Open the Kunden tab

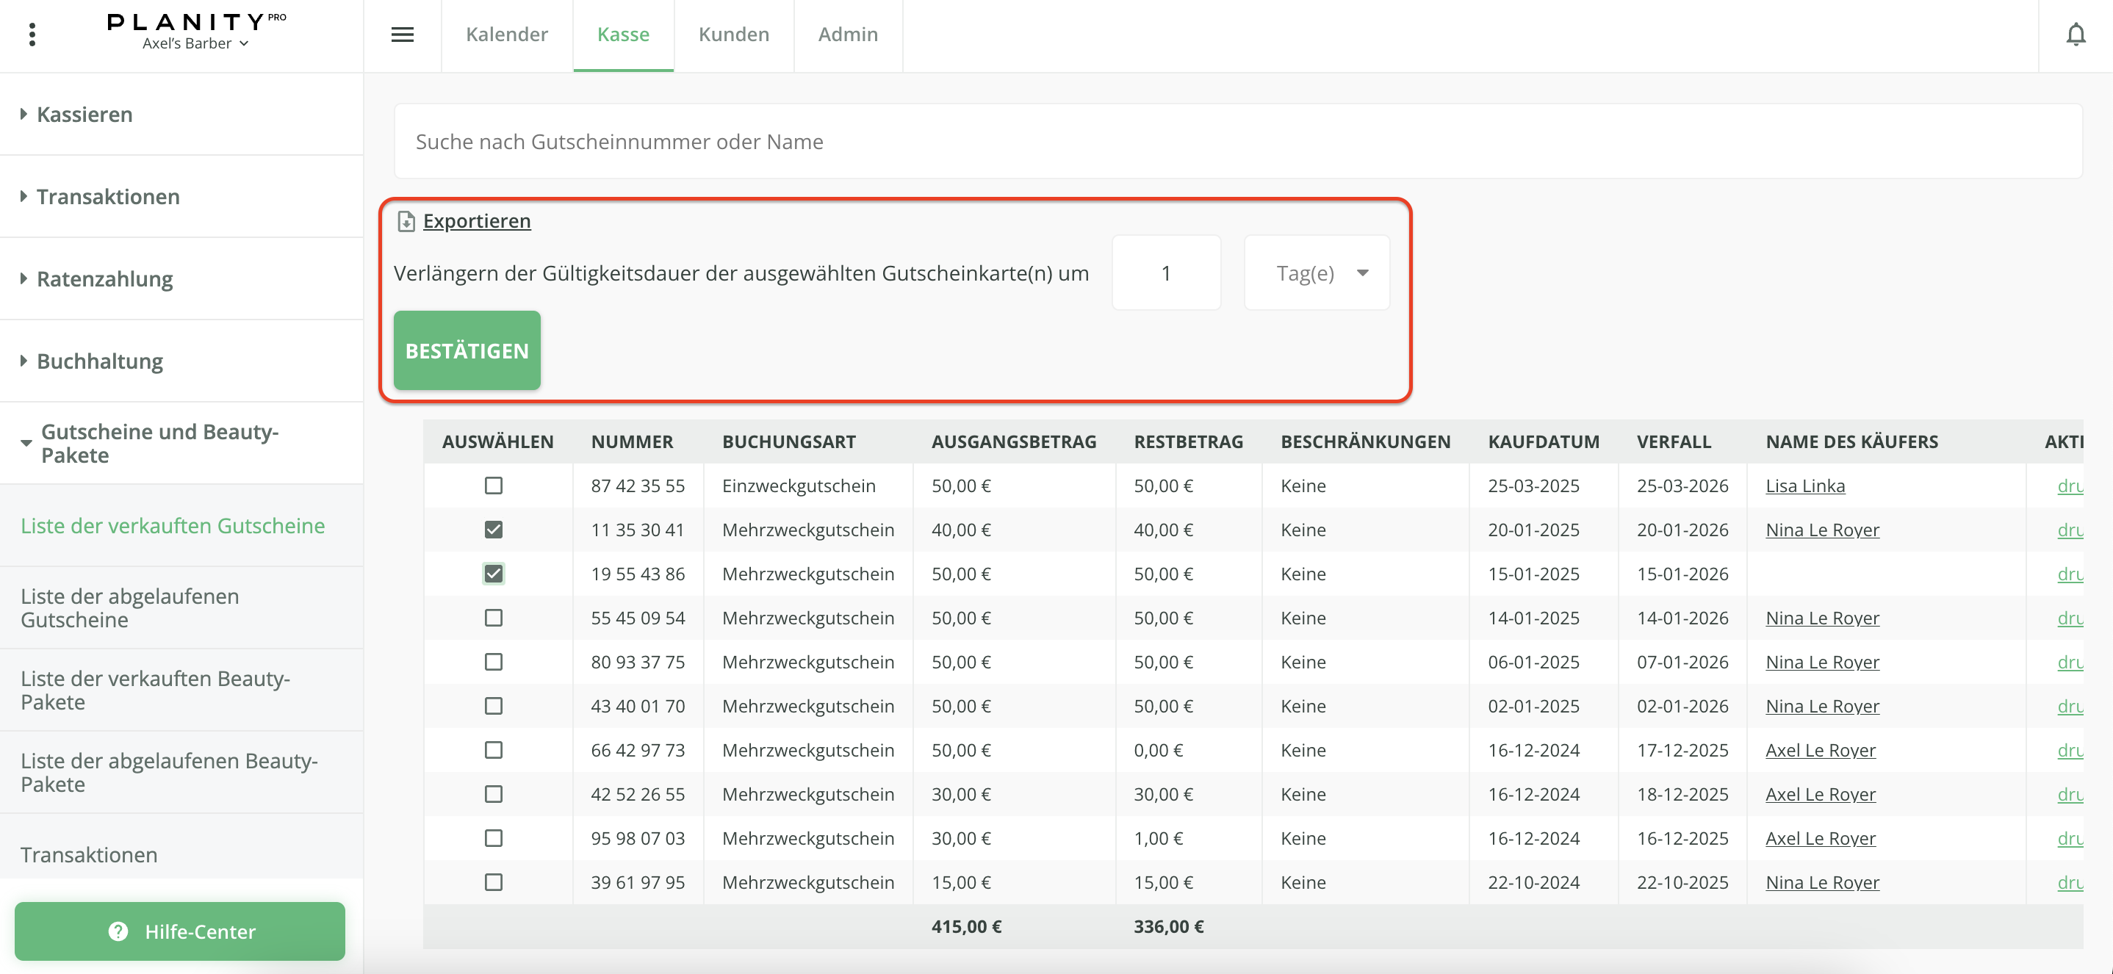pyautogui.click(x=733, y=35)
